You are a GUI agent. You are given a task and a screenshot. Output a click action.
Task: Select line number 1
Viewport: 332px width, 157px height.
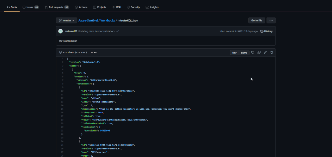62,58
